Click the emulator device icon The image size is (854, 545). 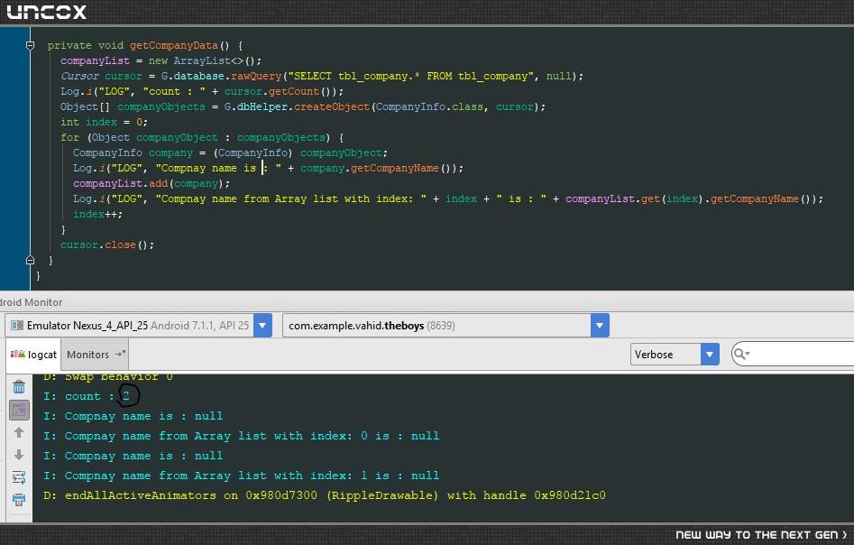(17, 326)
